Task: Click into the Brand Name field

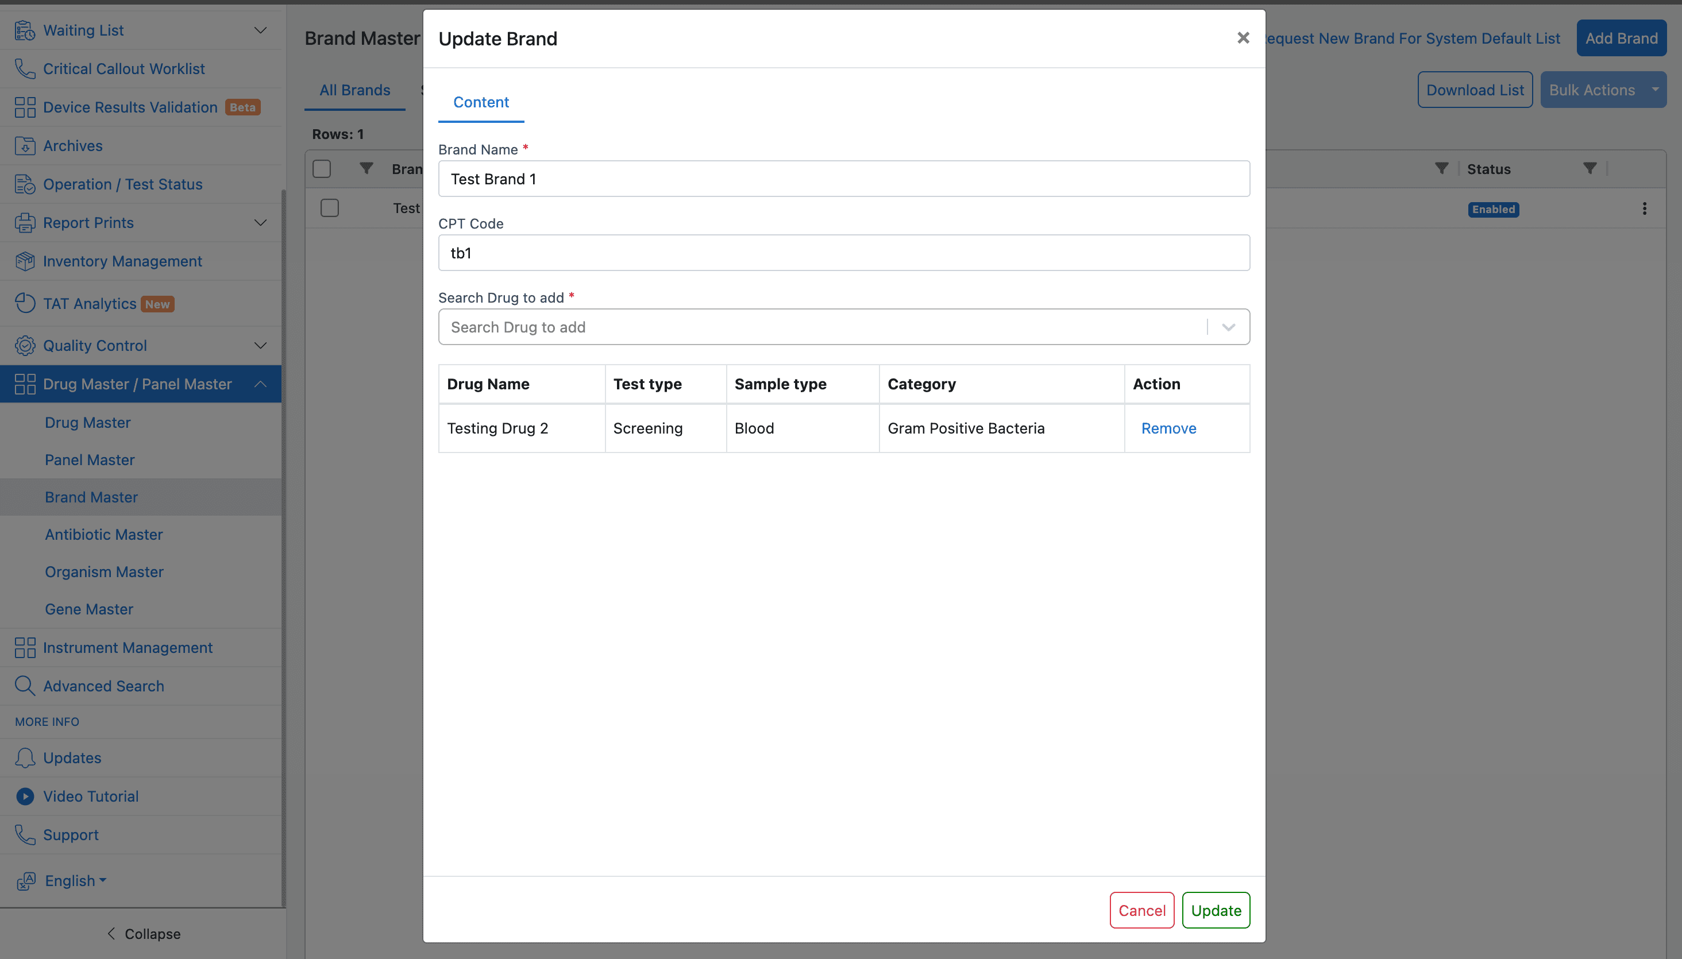Action: [x=844, y=179]
